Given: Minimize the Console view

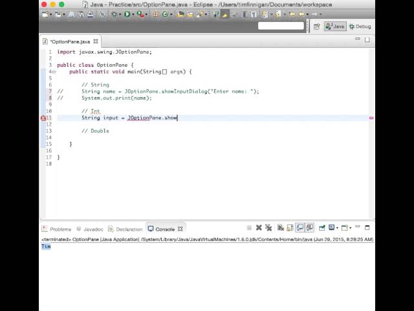Looking at the screenshot, I should click(x=358, y=227).
